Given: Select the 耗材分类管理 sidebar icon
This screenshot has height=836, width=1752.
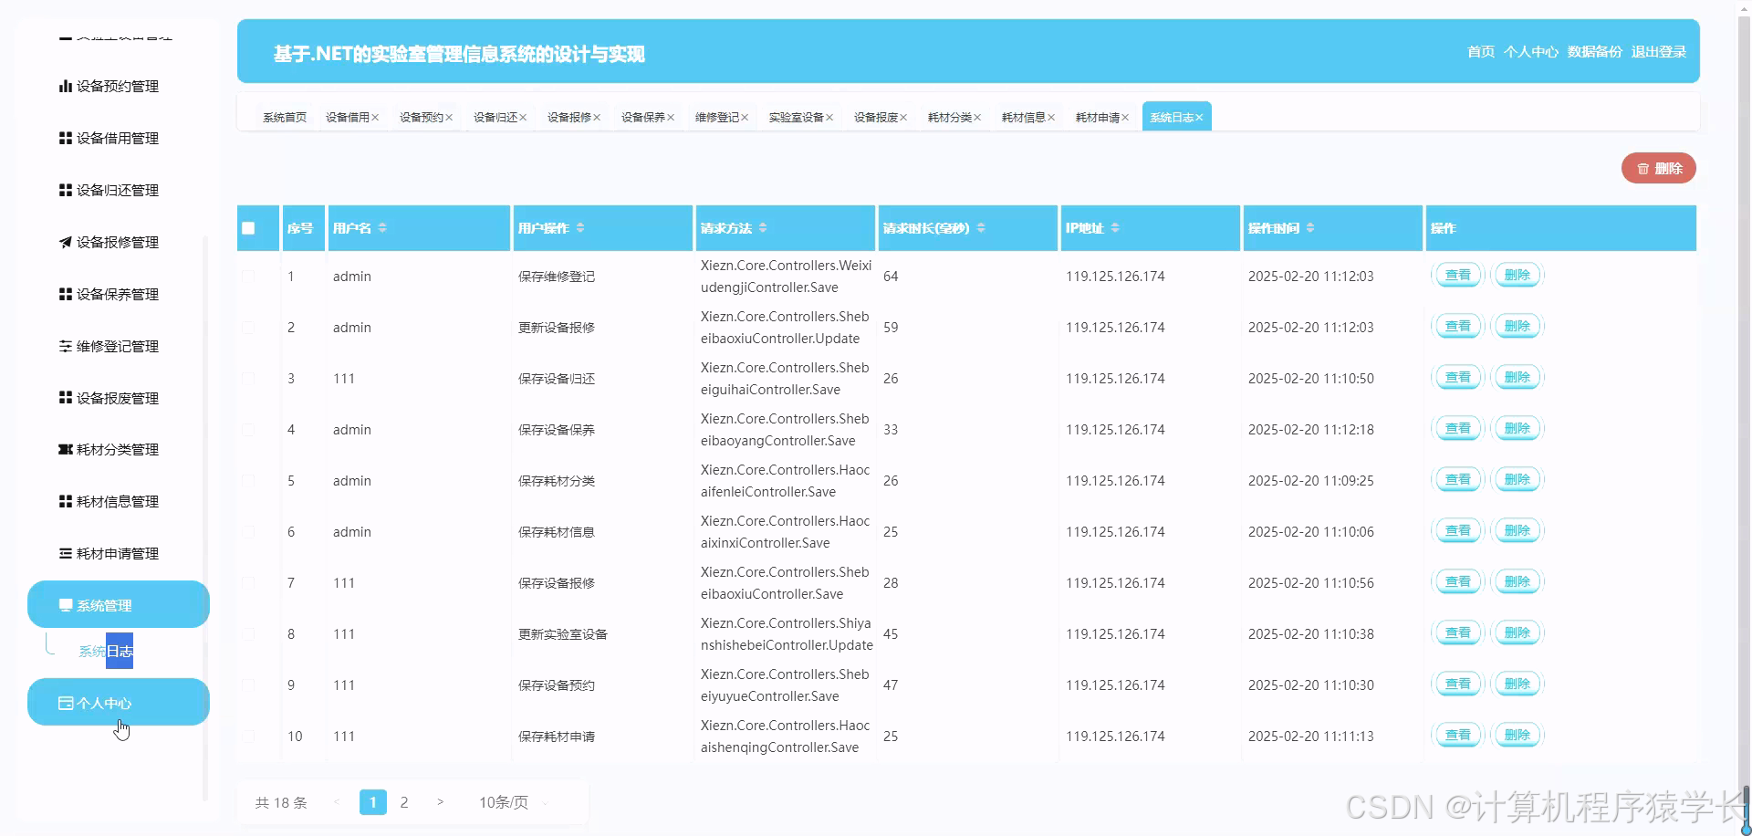Looking at the screenshot, I should tap(65, 449).
